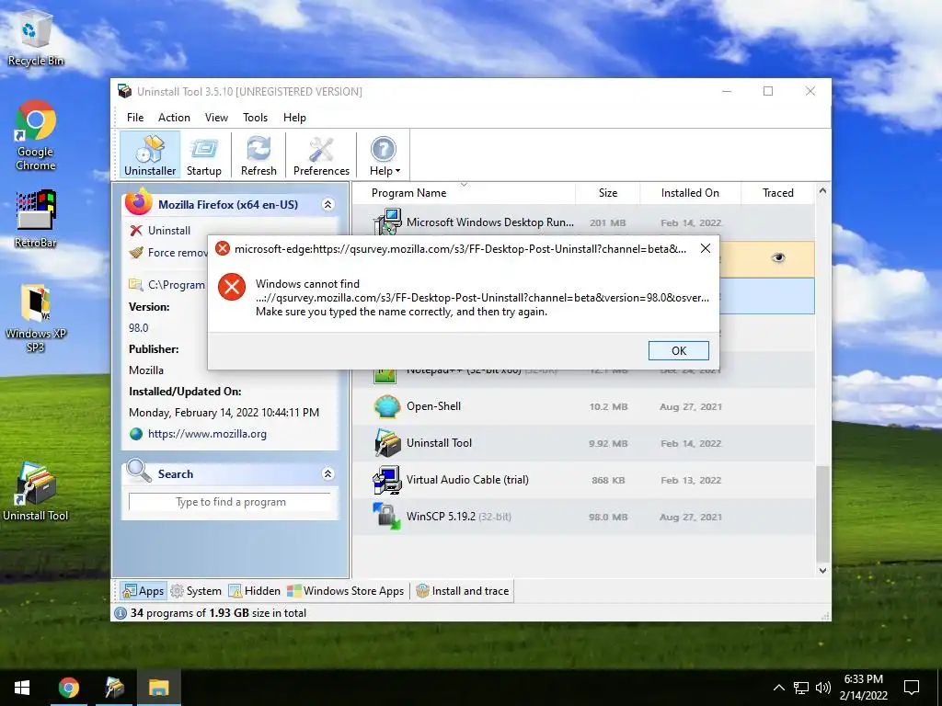Select the RetroBar desktop icon
942x706 pixels.
[x=36, y=219]
